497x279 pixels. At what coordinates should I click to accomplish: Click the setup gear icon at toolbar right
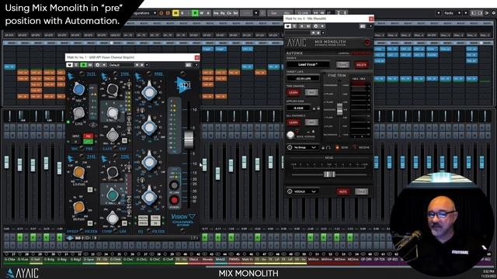click(x=494, y=13)
